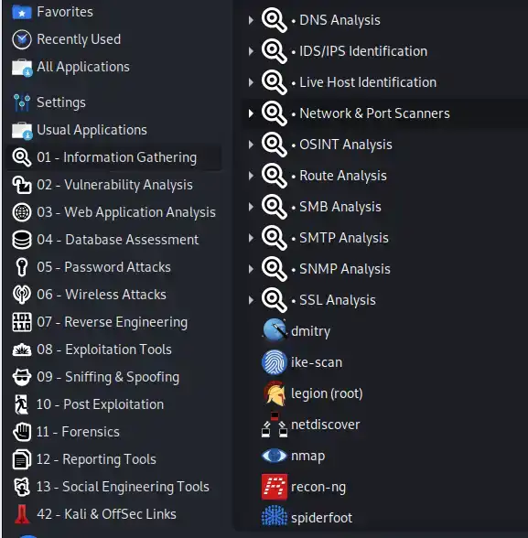Image resolution: width=528 pixels, height=538 pixels.
Task: Click the recon-ng red icon
Action: (x=275, y=487)
